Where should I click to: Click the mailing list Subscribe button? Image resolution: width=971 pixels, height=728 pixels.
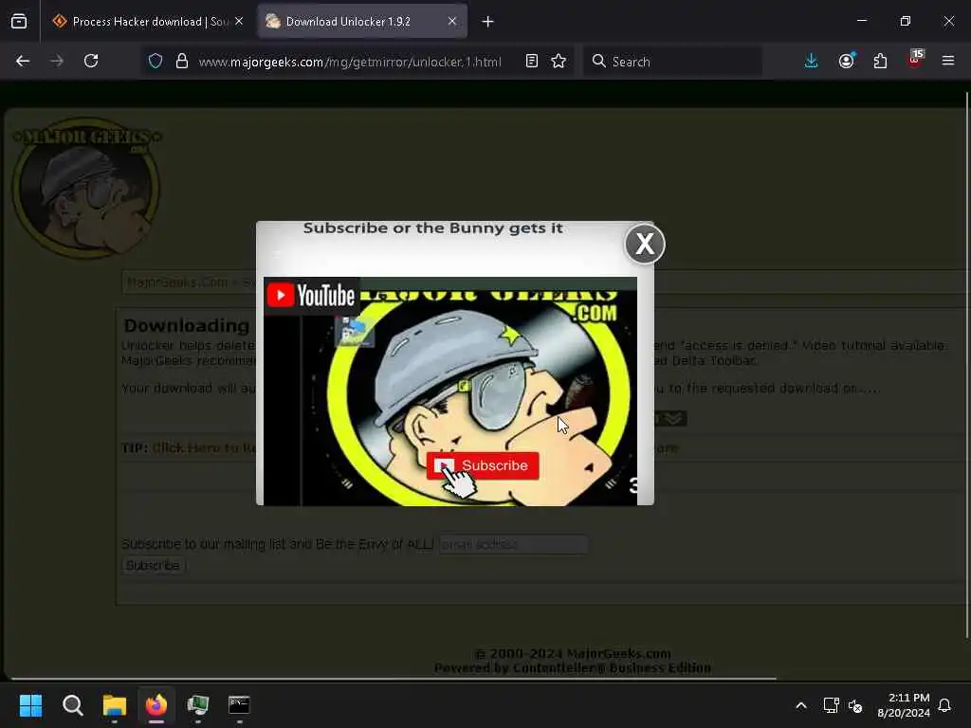(153, 565)
